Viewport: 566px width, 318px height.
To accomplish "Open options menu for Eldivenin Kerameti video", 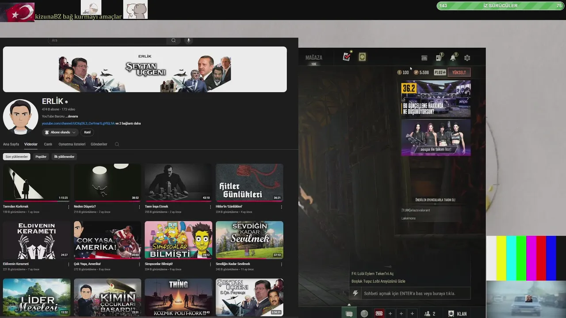I will (69, 264).
